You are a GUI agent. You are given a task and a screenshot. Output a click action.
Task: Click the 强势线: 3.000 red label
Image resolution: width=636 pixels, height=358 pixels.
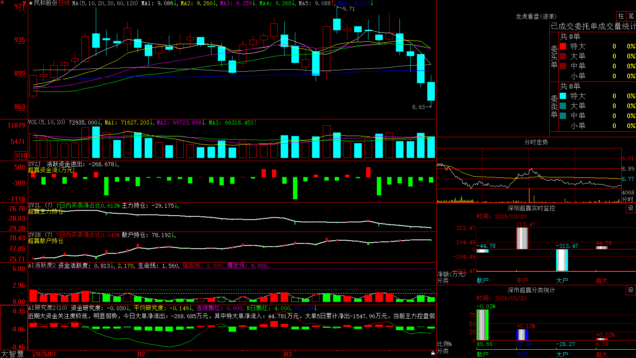pyautogui.click(x=203, y=265)
